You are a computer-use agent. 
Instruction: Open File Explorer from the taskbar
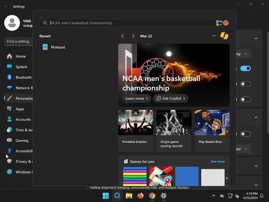129,196
